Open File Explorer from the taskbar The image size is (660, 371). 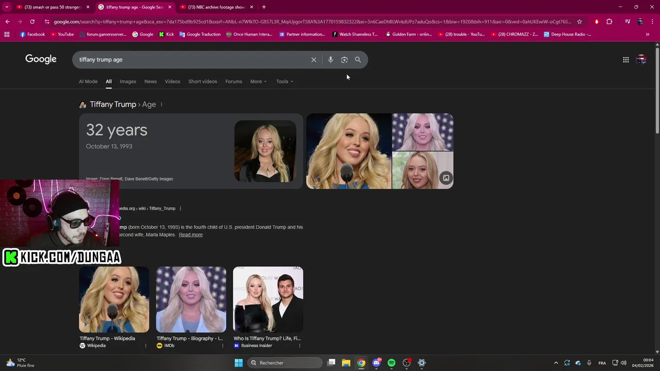[x=346, y=363]
